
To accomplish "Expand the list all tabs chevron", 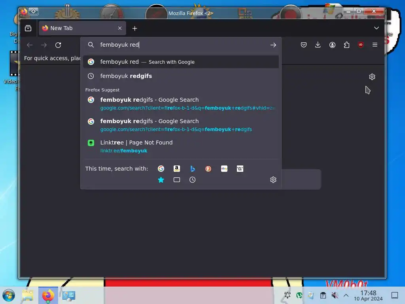I will click(x=377, y=28).
